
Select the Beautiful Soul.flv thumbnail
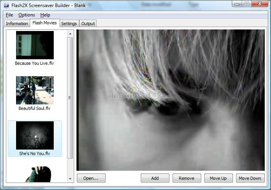coord(35,90)
